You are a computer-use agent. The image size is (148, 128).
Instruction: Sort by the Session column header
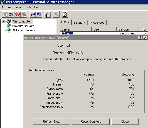(128, 29)
